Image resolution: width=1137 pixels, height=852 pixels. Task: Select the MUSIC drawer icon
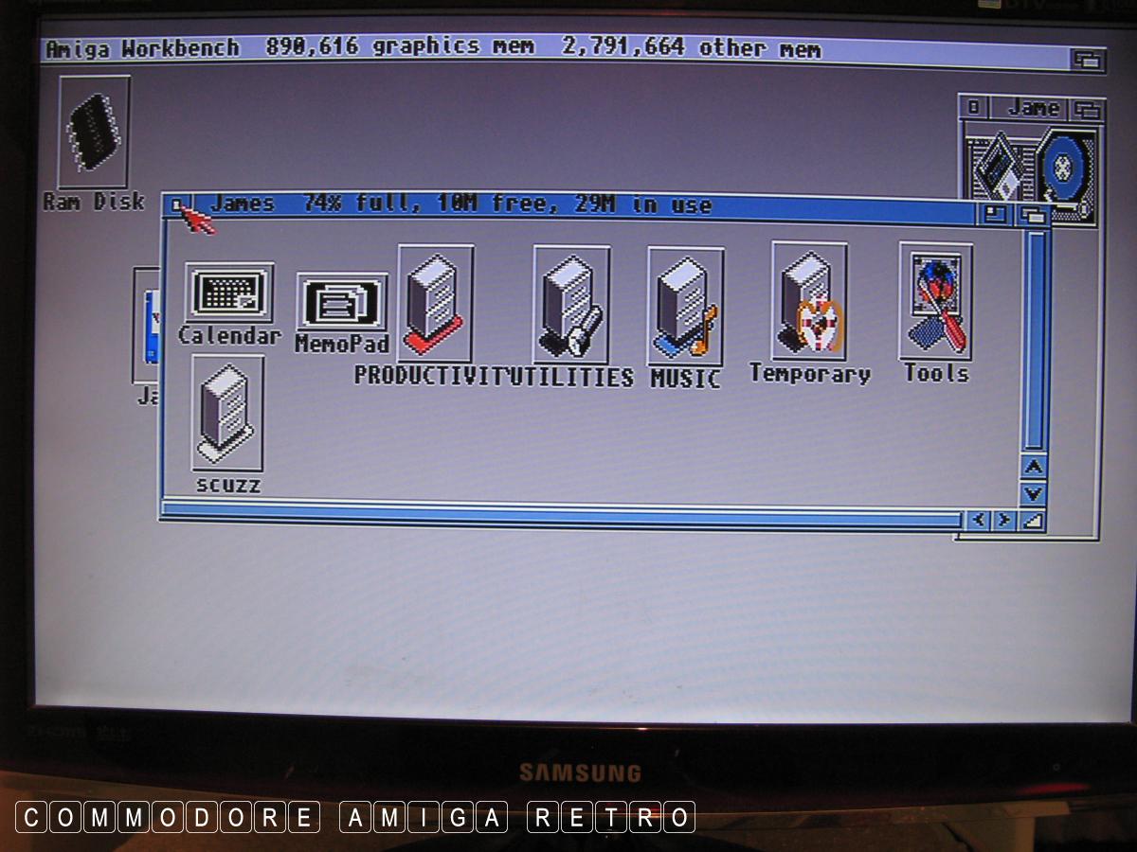click(x=685, y=307)
